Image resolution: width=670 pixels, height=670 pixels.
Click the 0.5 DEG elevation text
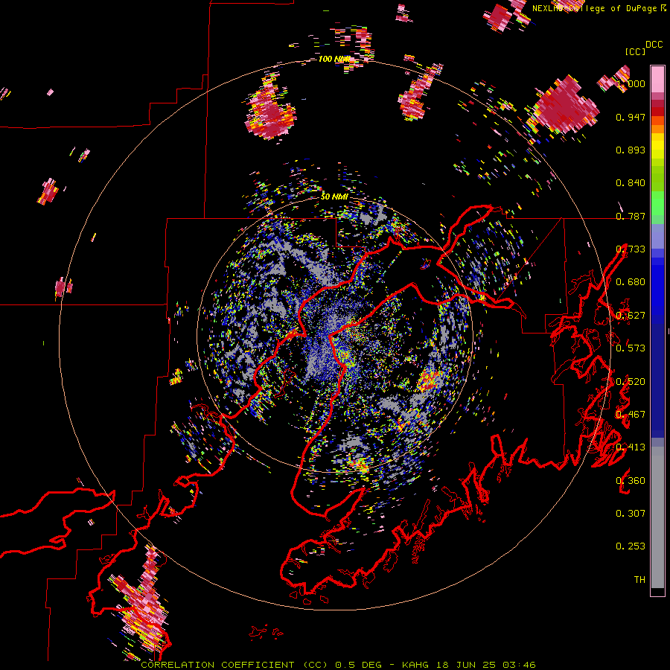pyautogui.click(x=360, y=665)
